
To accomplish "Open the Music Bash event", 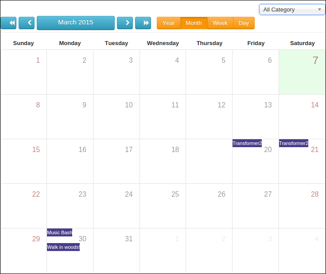I will (x=59, y=232).
